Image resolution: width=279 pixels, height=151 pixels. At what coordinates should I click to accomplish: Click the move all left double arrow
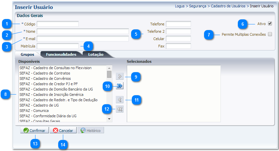point(119,109)
